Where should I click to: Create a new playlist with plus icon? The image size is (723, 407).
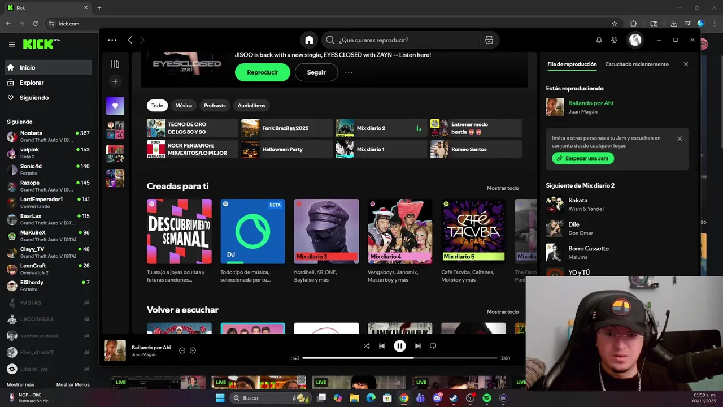click(x=115, y=81)
